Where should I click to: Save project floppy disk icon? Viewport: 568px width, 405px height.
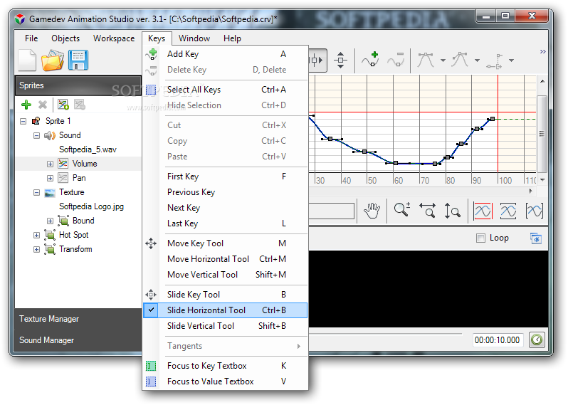tap(78, 60)
